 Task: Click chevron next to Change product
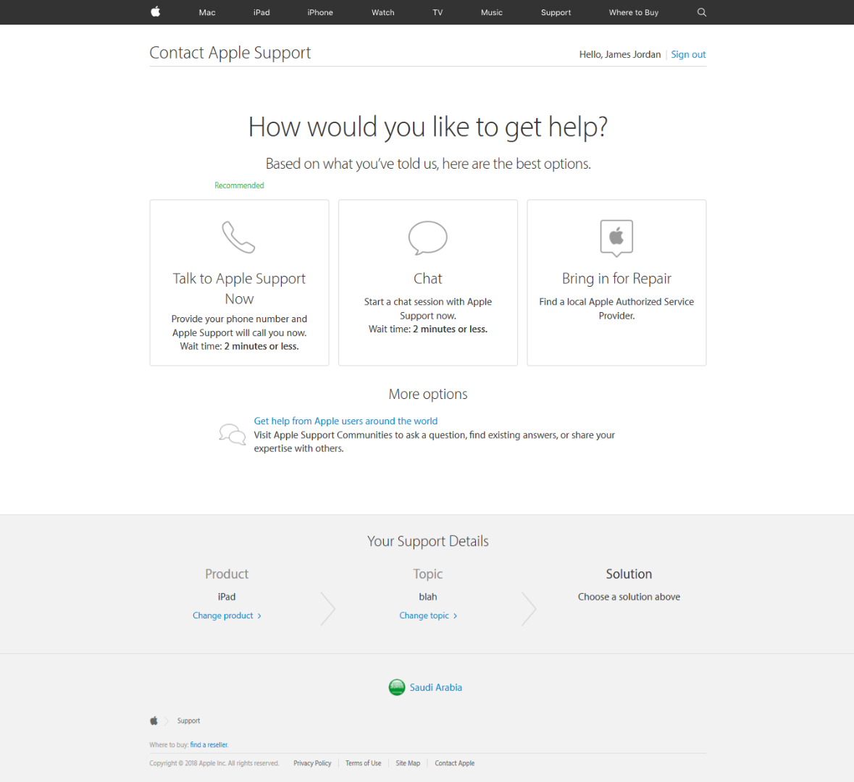coord(259,616)
